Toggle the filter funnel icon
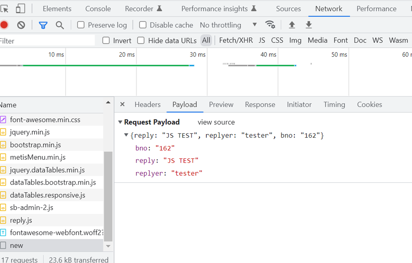The image size is (412, 263). [43, 25]
